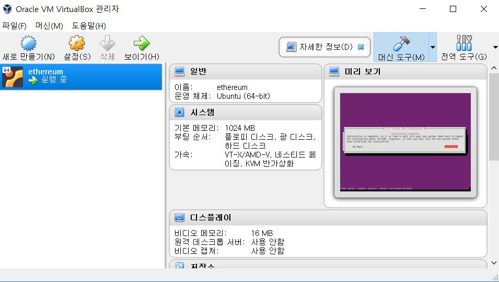Screen dimensions: 499x282
Task: Click the Preview (미리 보기) monitor icon
Action: (334, 72)
